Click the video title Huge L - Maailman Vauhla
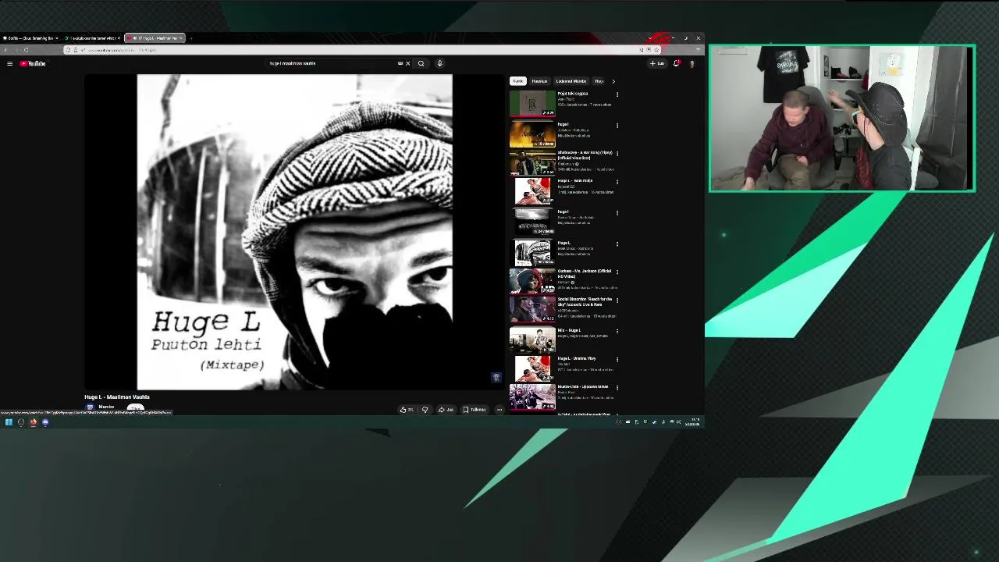The image size is (999, 562). [117, 397]
